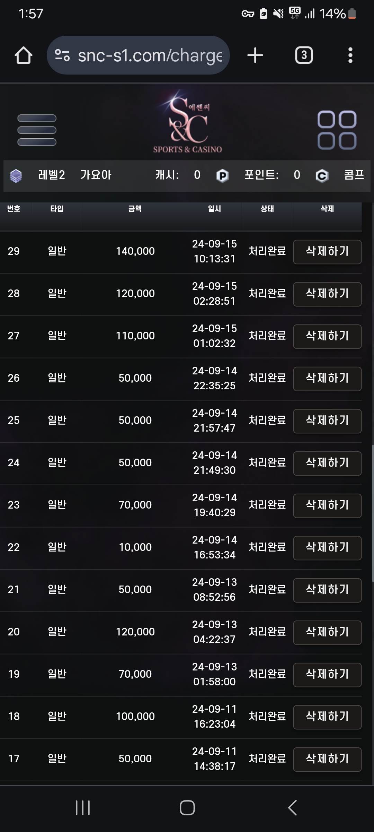Viewport: 374px width, 832px height.
Task: Tap the purple level badge icon
Action: tap(16, 176)
